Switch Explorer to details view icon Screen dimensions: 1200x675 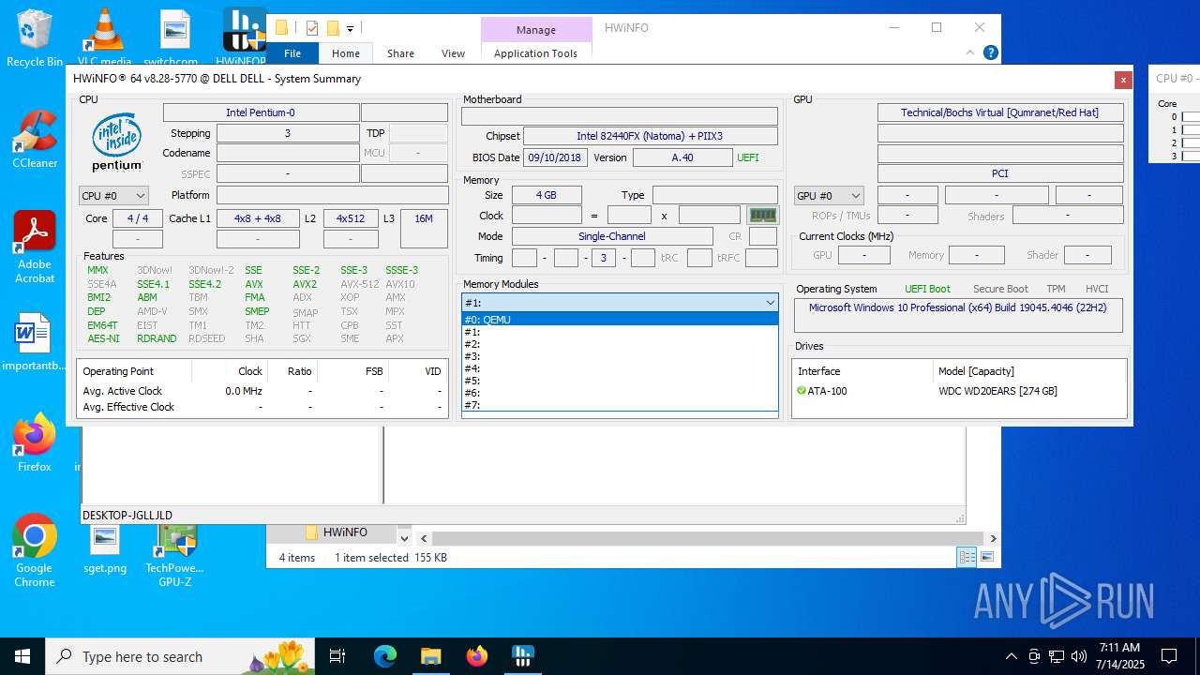(x=967, y=557)
